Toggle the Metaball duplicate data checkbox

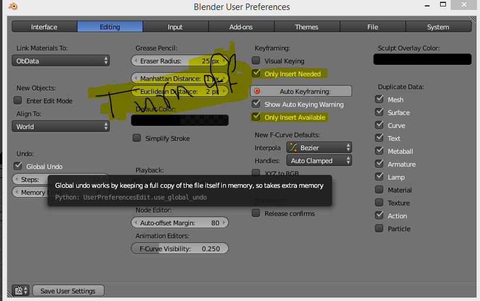coord(379,151)
